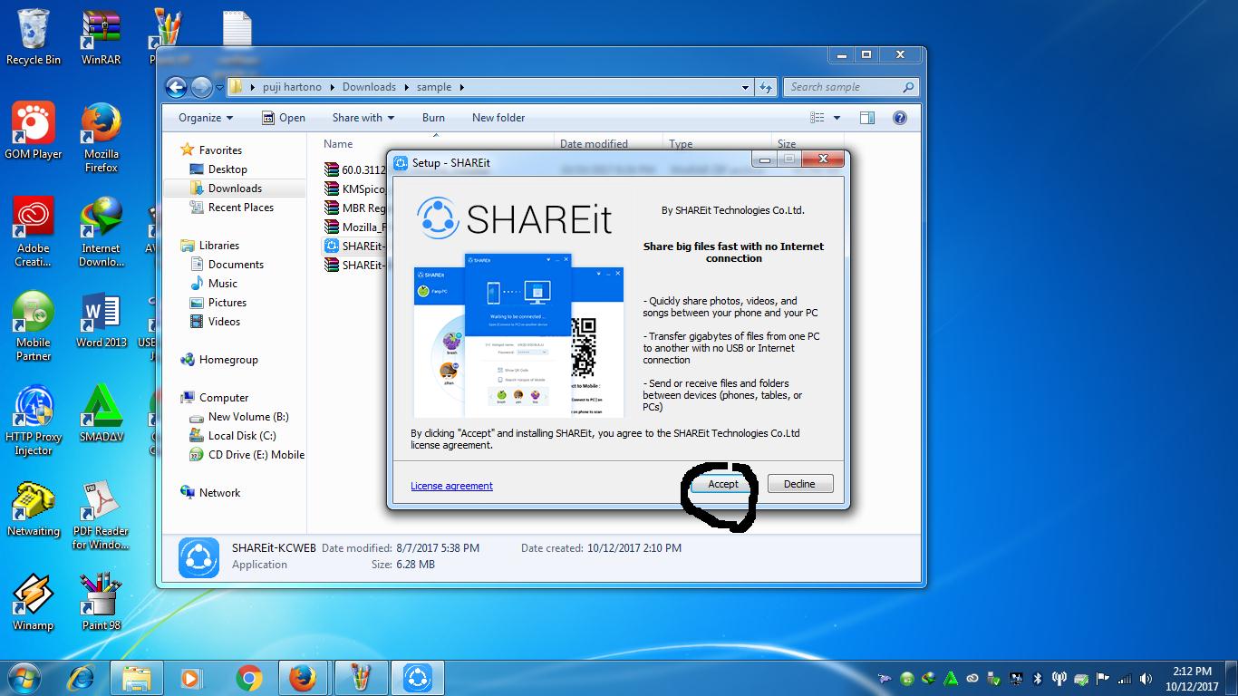Open the Paint 98 desktop shortcut
Screen dimensions: 1238x696
102,602
